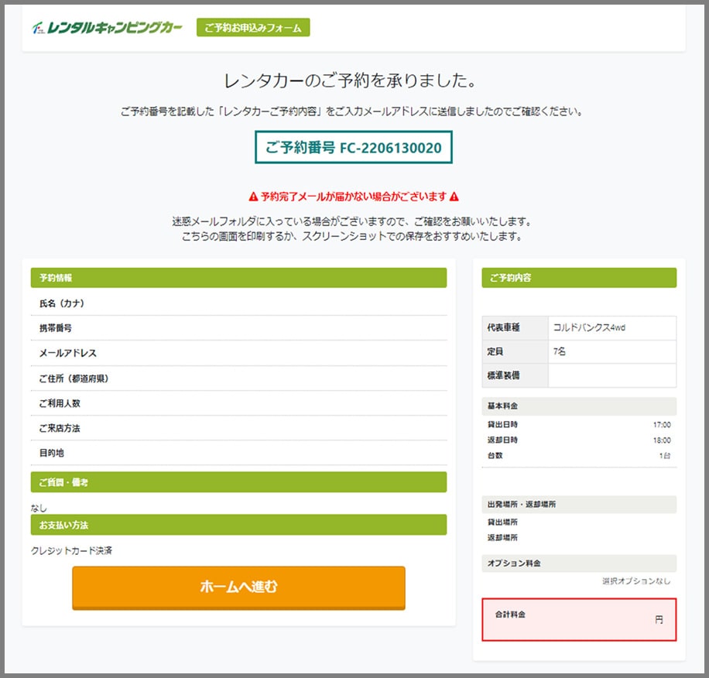709x678 pixels.
Task: Click the コルドバンクス4wd vehicle cell
Action: (x=611, y=327)
